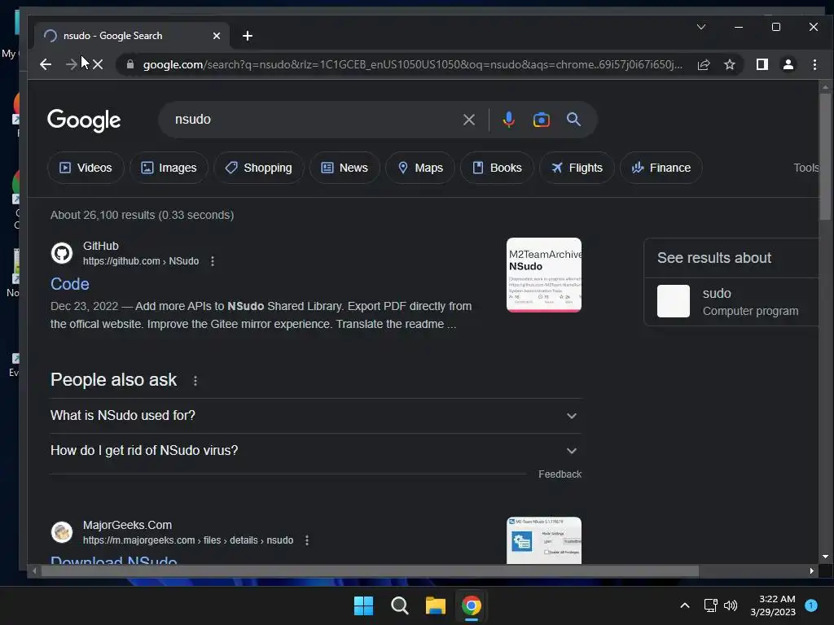
Task: Filter results by Images
Action: (169, 168)
